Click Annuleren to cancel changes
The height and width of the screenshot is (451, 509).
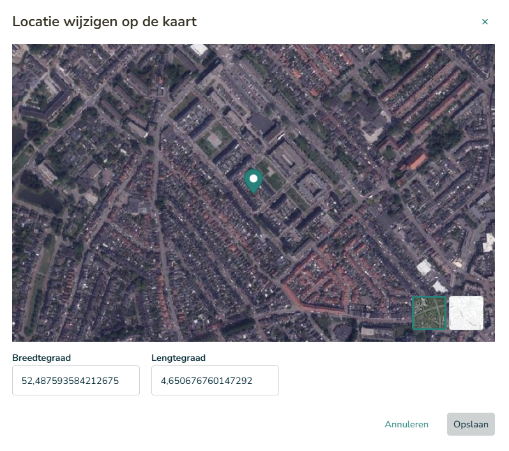406,424
